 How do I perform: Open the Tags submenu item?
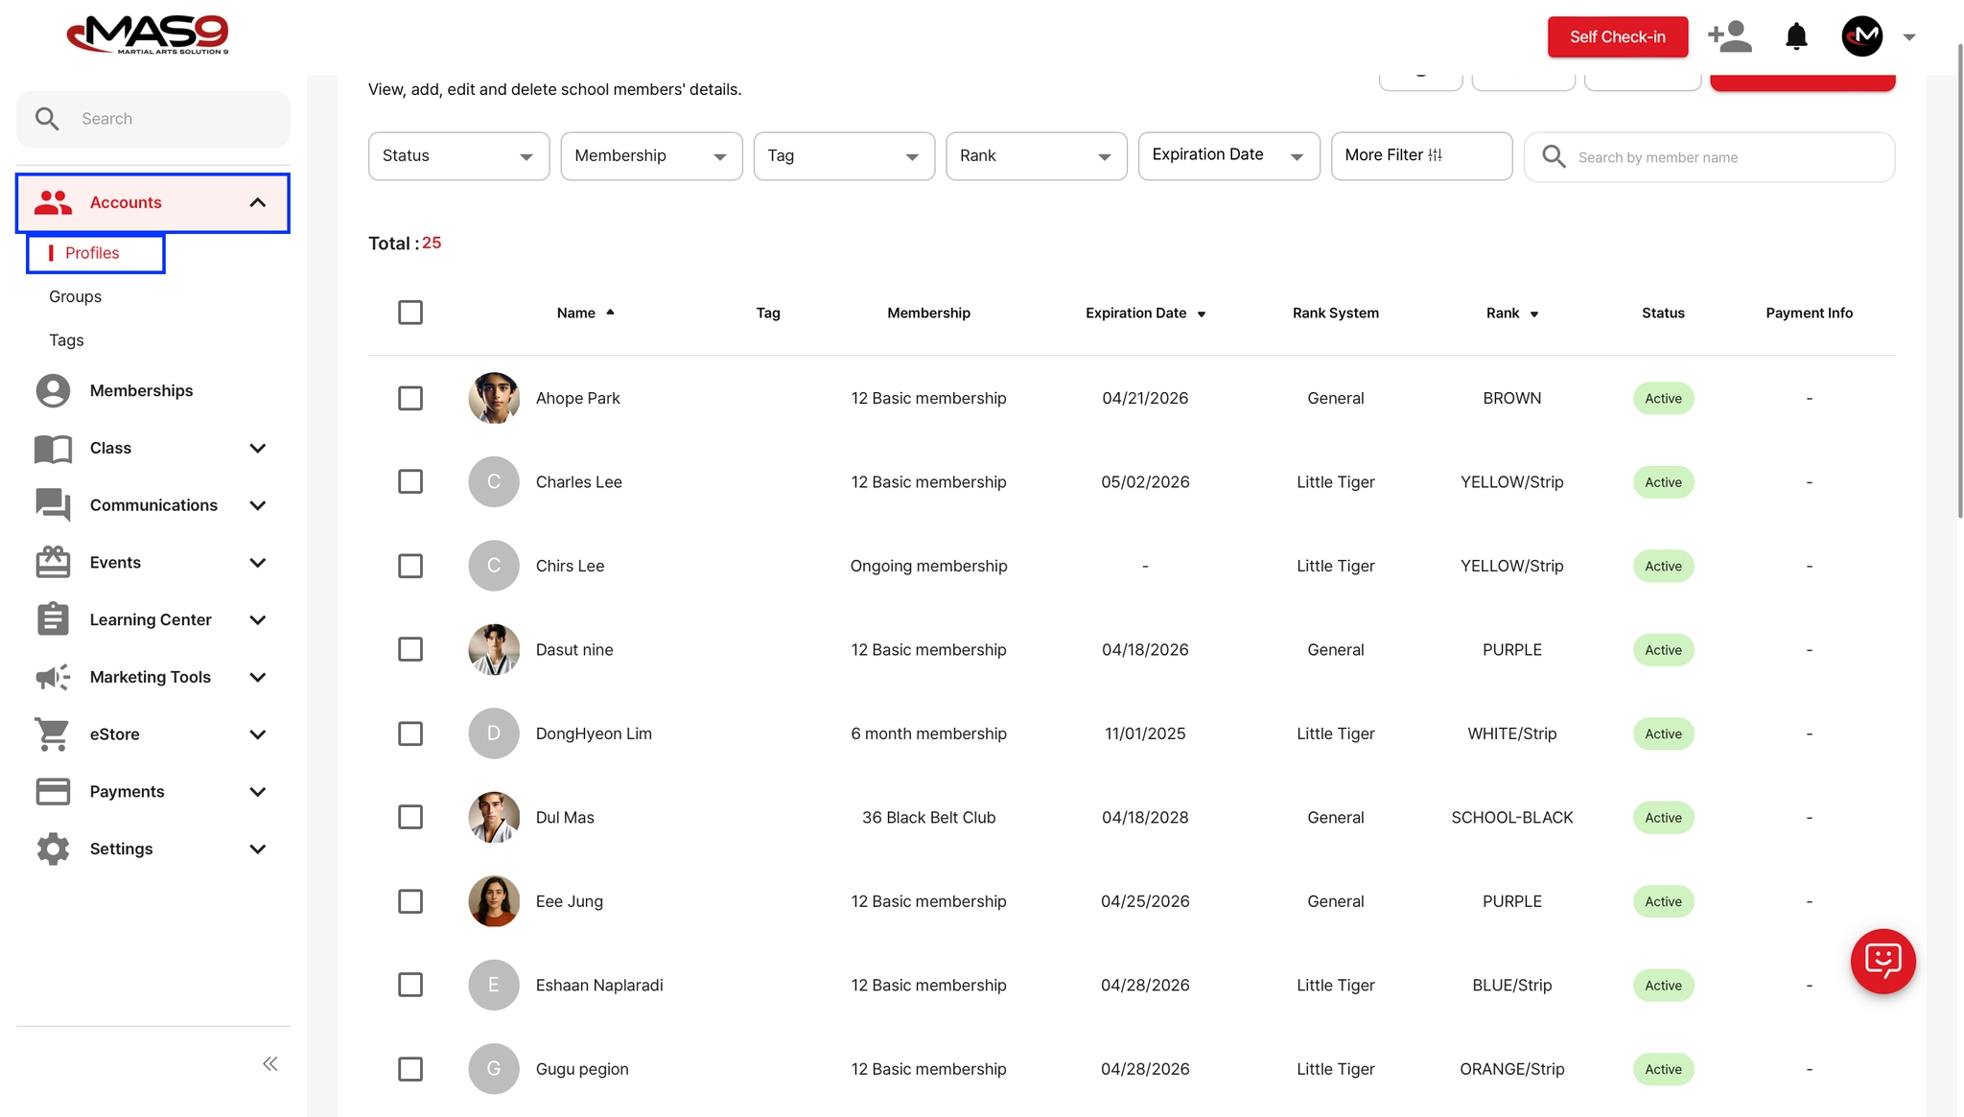(x=66, y=340)
